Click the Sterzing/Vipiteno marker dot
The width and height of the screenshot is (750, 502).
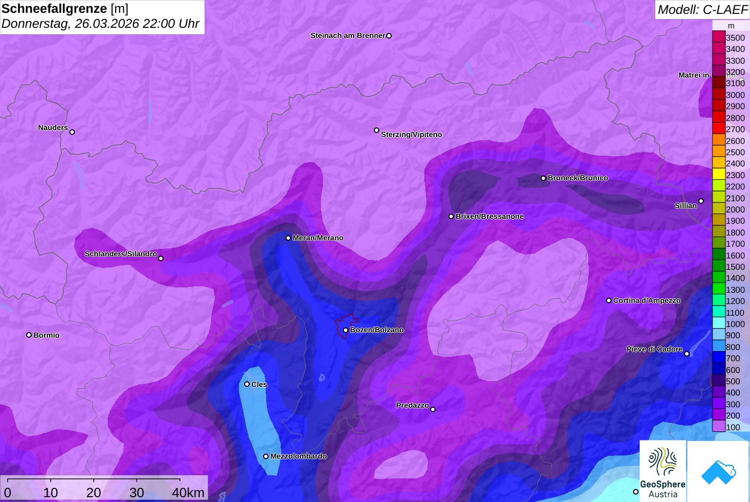tap(377, 130)
